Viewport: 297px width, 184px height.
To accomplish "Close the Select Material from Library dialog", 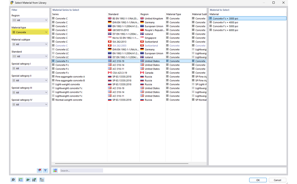I will pos(283,3).
